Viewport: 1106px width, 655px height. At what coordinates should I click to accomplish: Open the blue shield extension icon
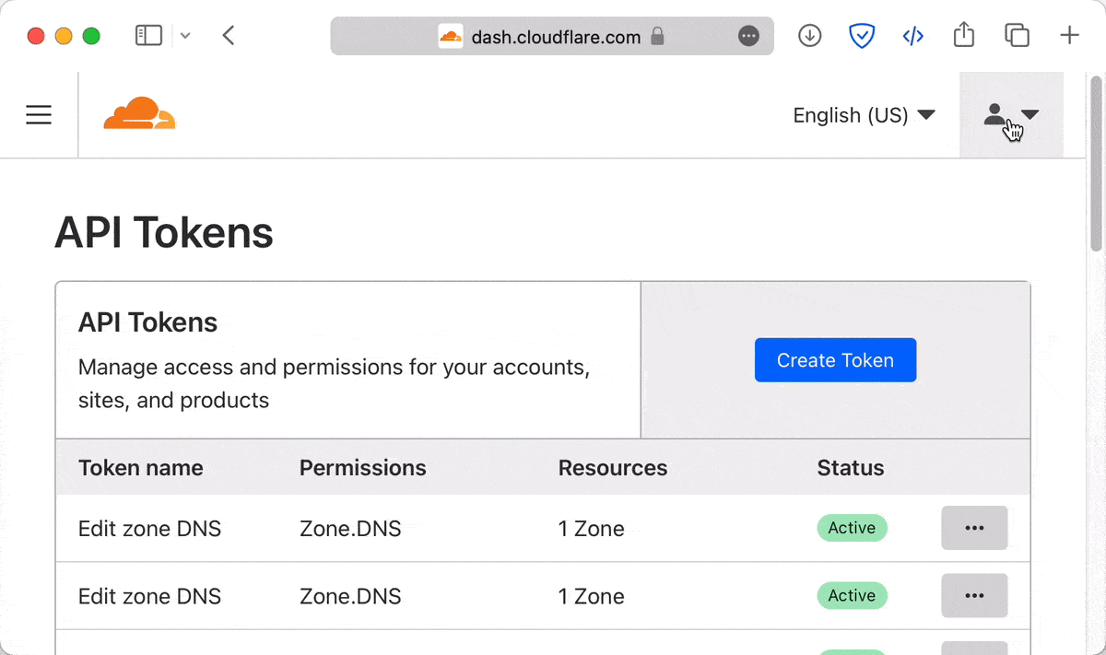pos(861,36)
